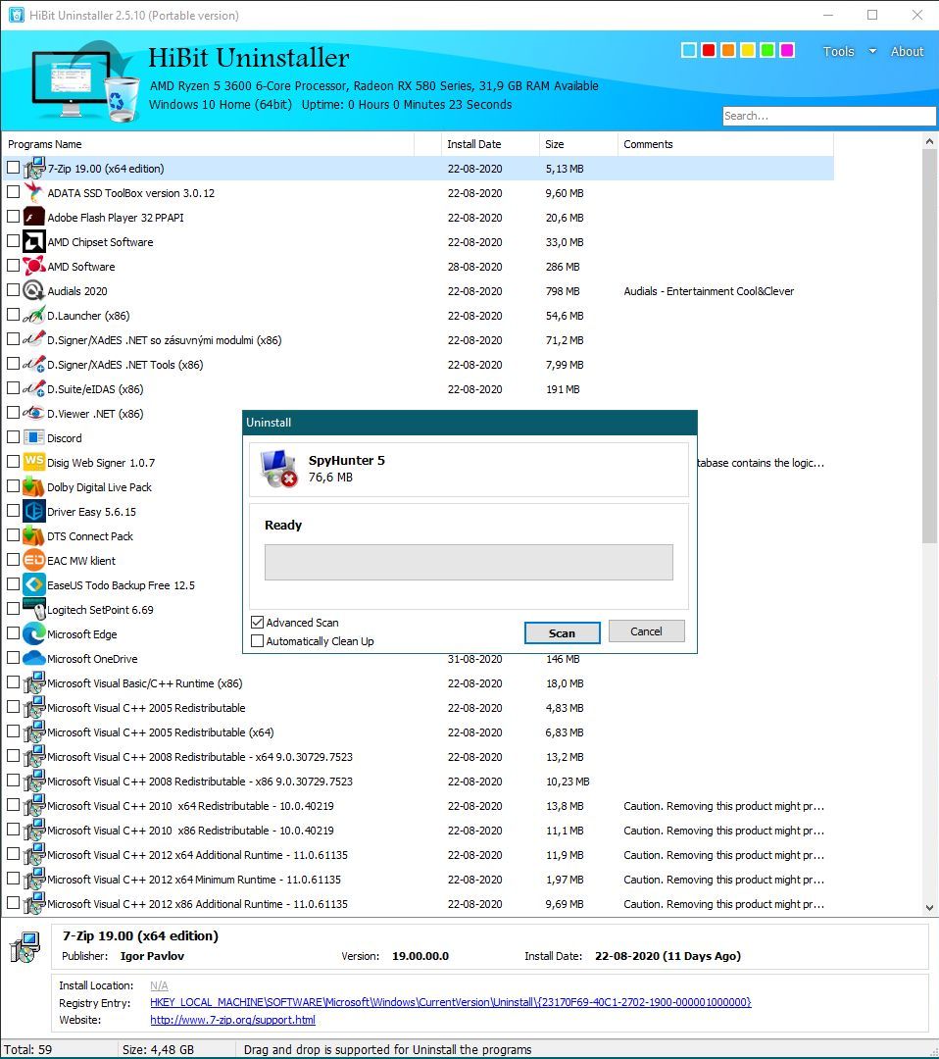Click the Adobe Flash Player icon

click(x=33, y=217)
